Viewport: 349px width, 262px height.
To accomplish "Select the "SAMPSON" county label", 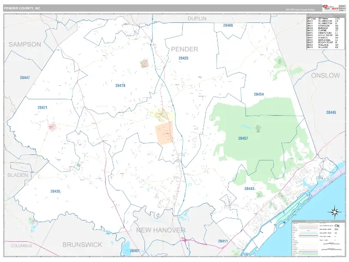I will coord(25,44).
